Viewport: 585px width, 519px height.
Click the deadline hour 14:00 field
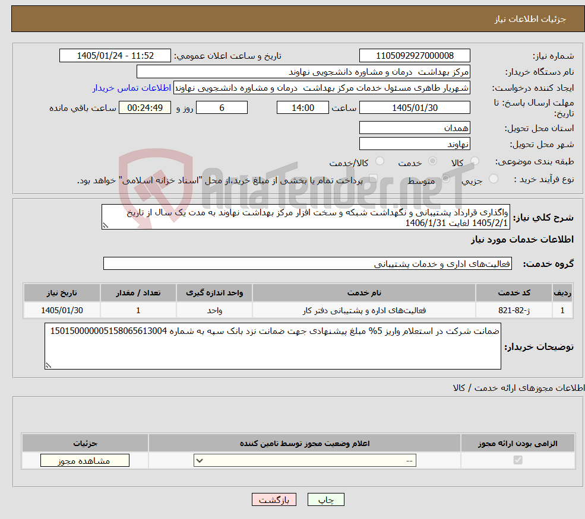point(302,108)
